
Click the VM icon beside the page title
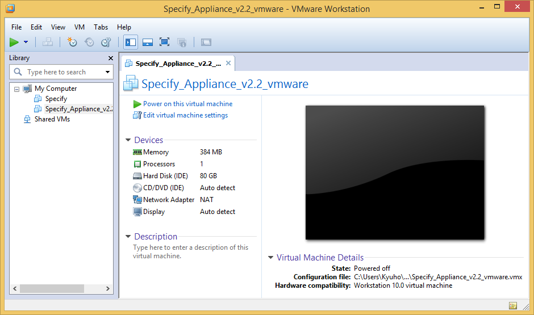[x=131, y=83]
